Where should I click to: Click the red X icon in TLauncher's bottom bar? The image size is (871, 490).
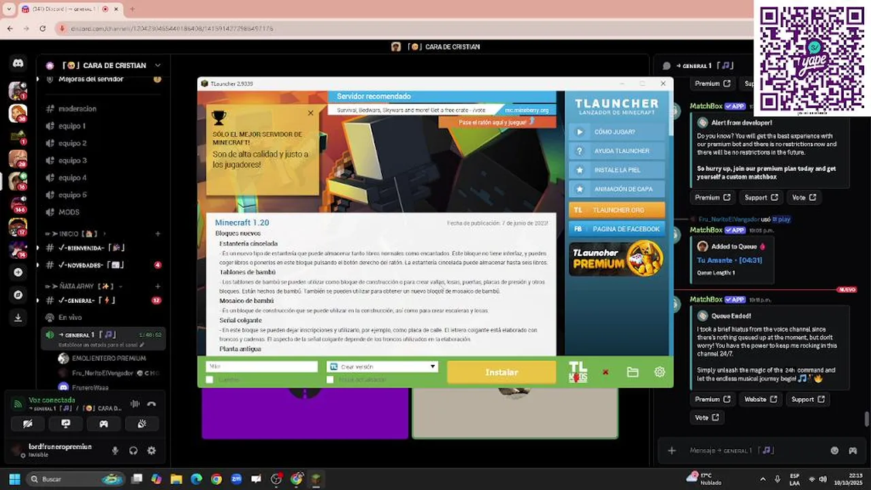pyautogui.click(x=605, y=372)
